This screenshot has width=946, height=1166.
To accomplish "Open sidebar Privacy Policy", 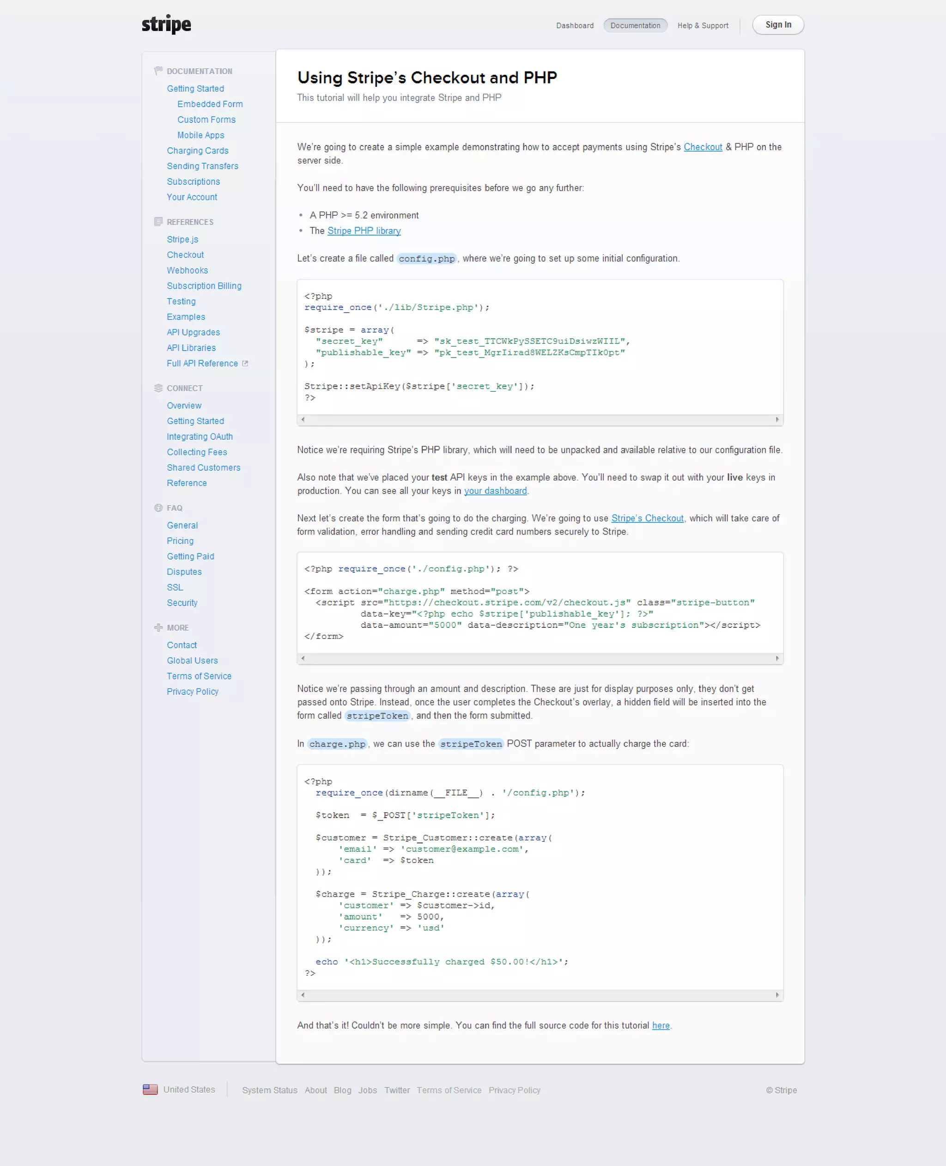I will [x=192, y=692].
